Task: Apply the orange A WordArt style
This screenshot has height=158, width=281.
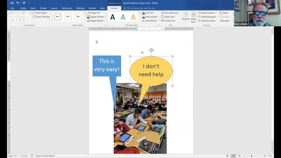Action: point(133,17)
